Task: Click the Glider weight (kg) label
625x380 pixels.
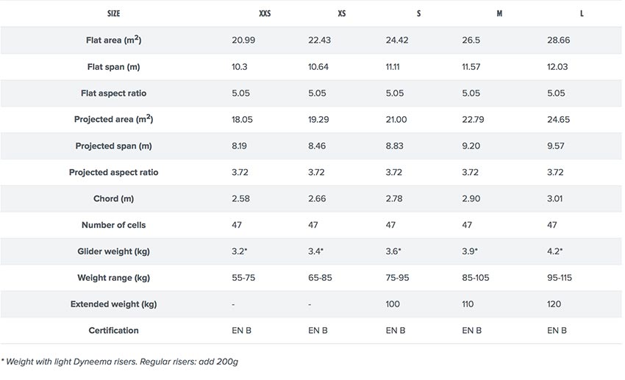Action: [x=113, y=251]
